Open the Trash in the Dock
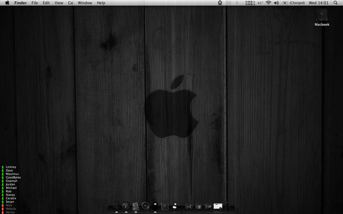Viewport: 343px width, 214px height. click(227, 206)
